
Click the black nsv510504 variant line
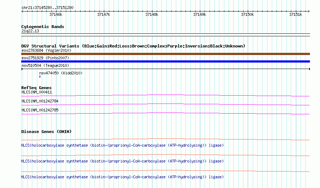[165, 69]
